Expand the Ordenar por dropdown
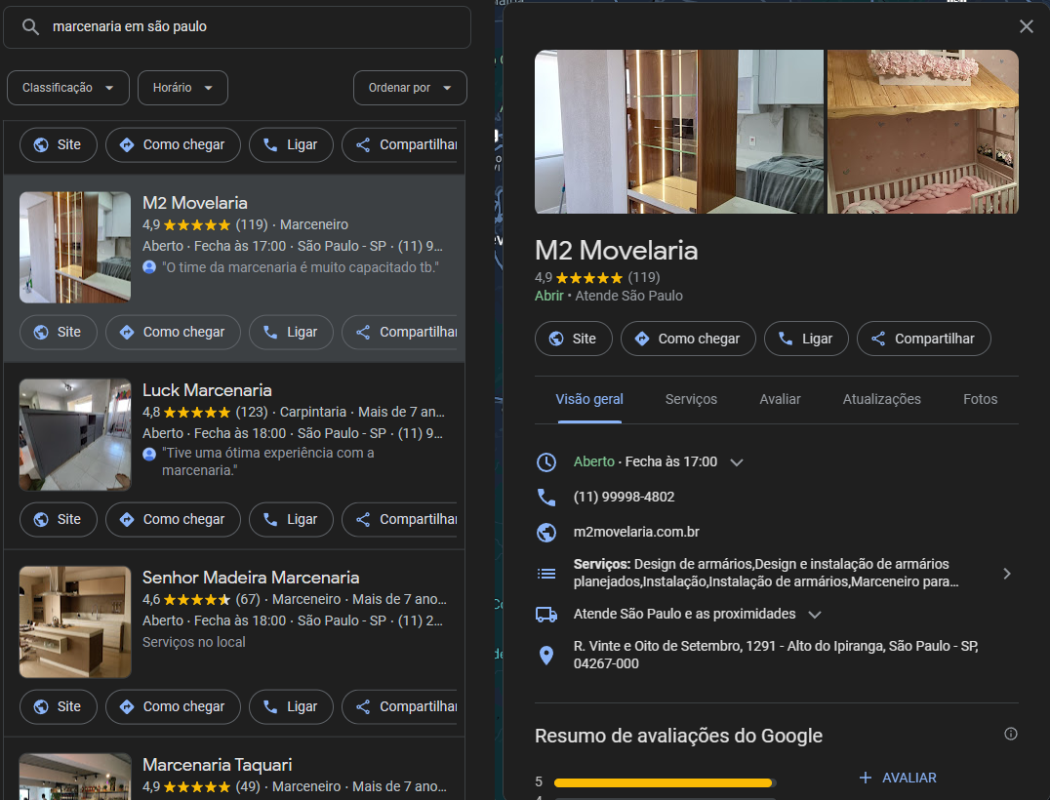Viewport: 1050px width, 800px height. click(x=410, y=88)
